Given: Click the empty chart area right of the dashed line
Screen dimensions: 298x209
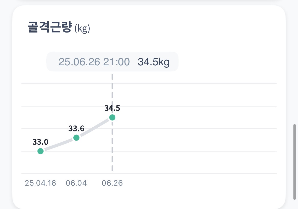Looking at the screenshot, I should click(x=194, y=140).
